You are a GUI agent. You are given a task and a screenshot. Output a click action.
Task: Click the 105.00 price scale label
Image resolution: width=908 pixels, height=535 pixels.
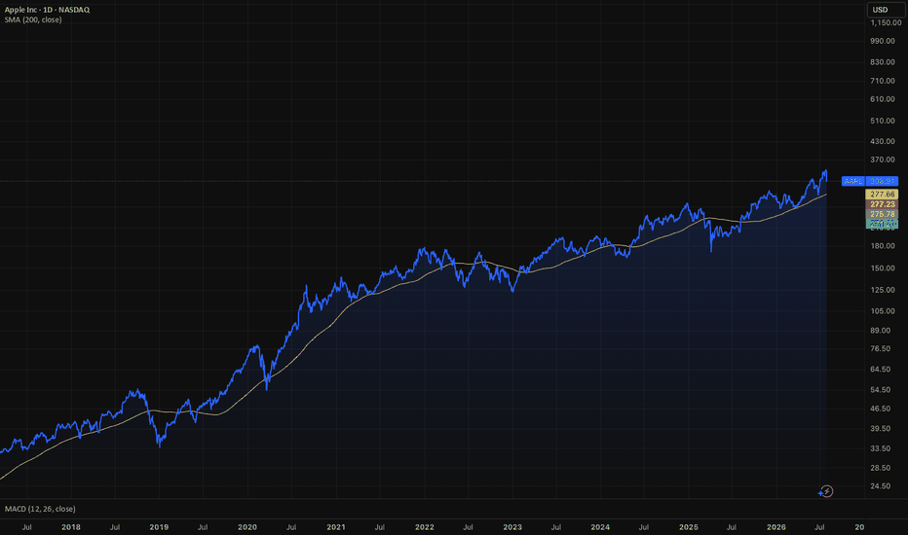click(883, 311)
